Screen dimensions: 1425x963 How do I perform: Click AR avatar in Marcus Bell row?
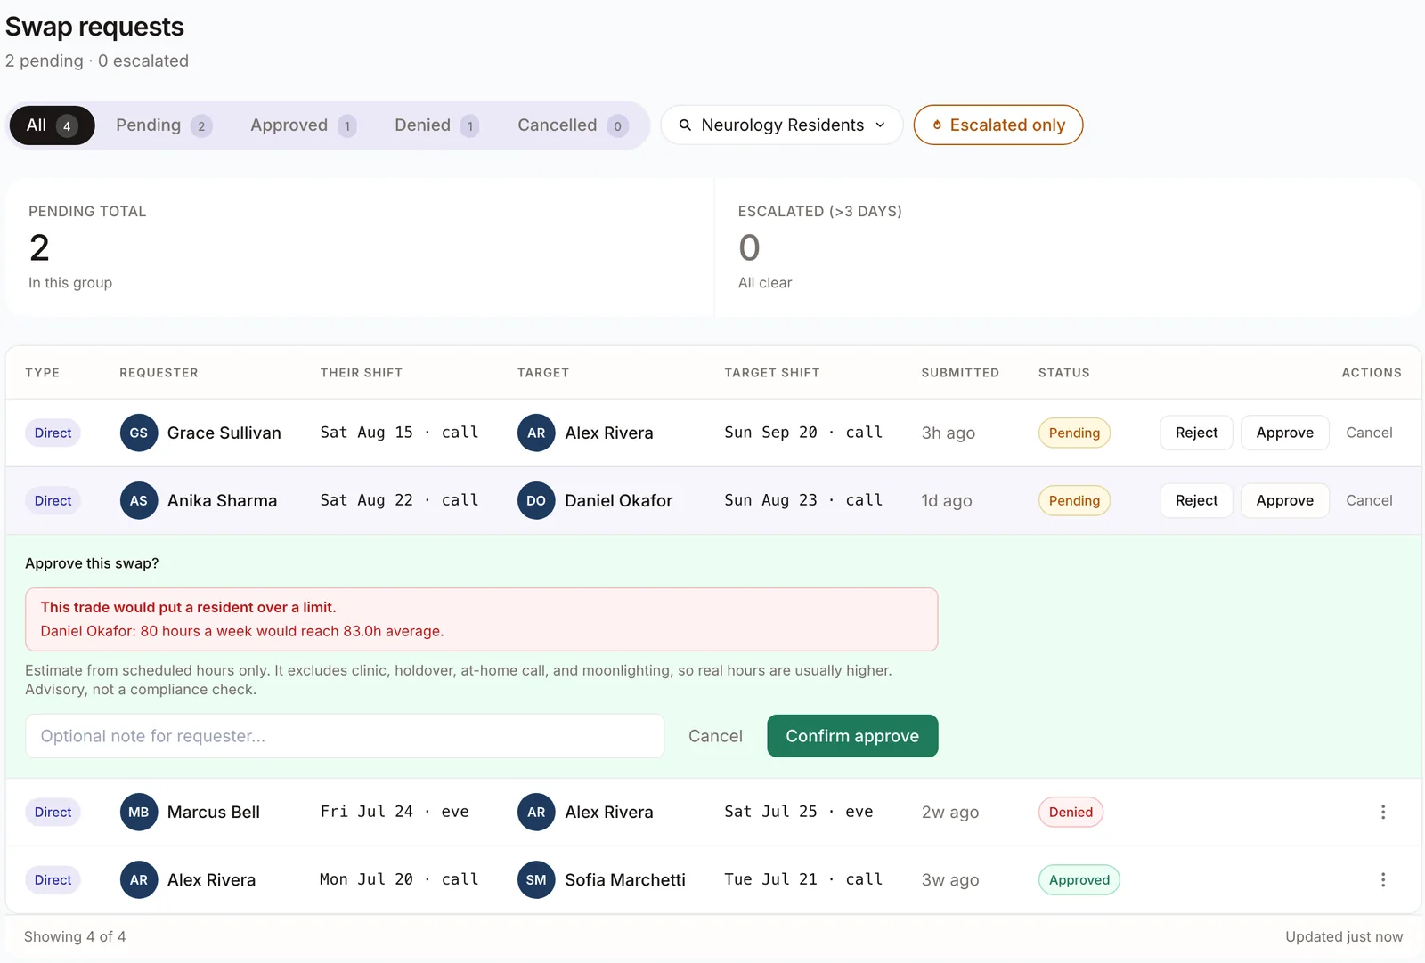point(536,812)
